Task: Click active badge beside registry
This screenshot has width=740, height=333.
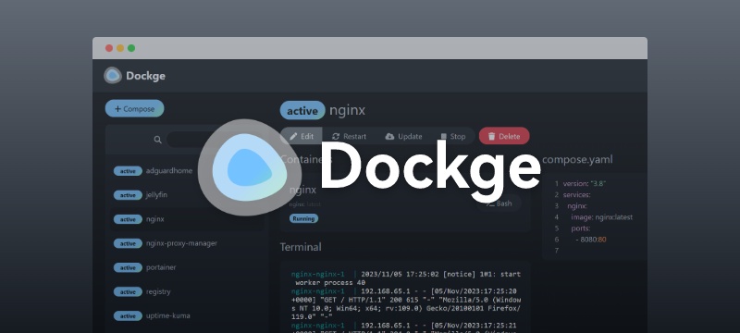Action: point(128,292)
